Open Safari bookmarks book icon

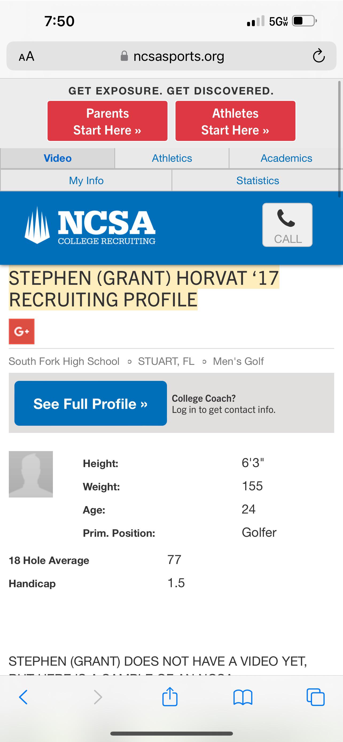pyautogui.click(x=243, y=697)
